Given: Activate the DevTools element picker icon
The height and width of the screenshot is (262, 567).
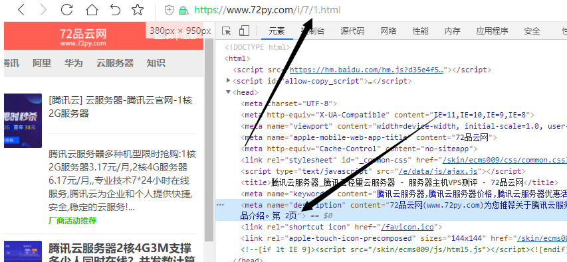Looking at the screenshot, I should [x=227, y=31].
